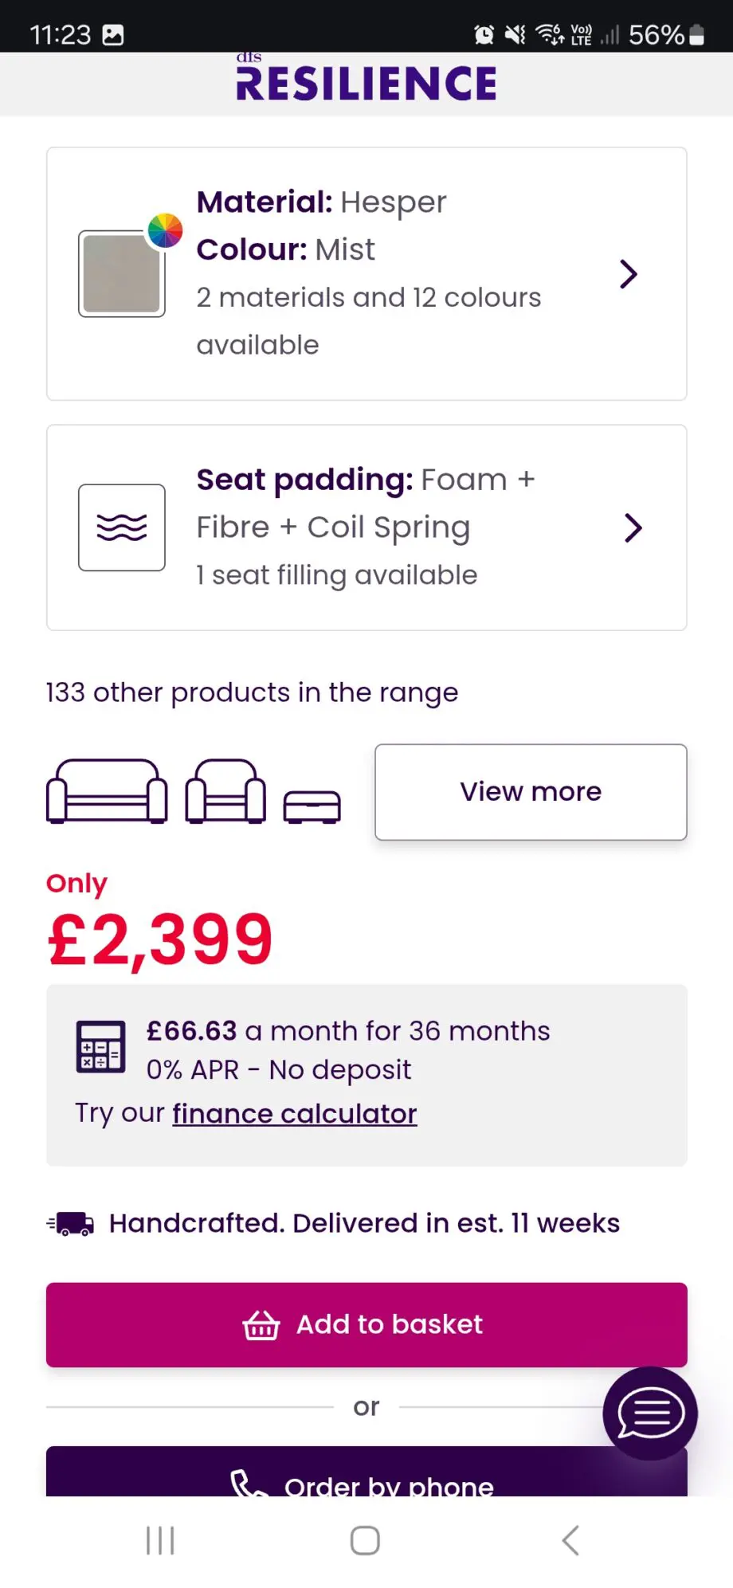Tap the finance calculator icon
This screenshot has width=733, height=1588.
100,1047
